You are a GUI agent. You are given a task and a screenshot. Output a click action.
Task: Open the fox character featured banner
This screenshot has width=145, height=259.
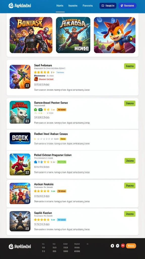click(x=115, y=35)
